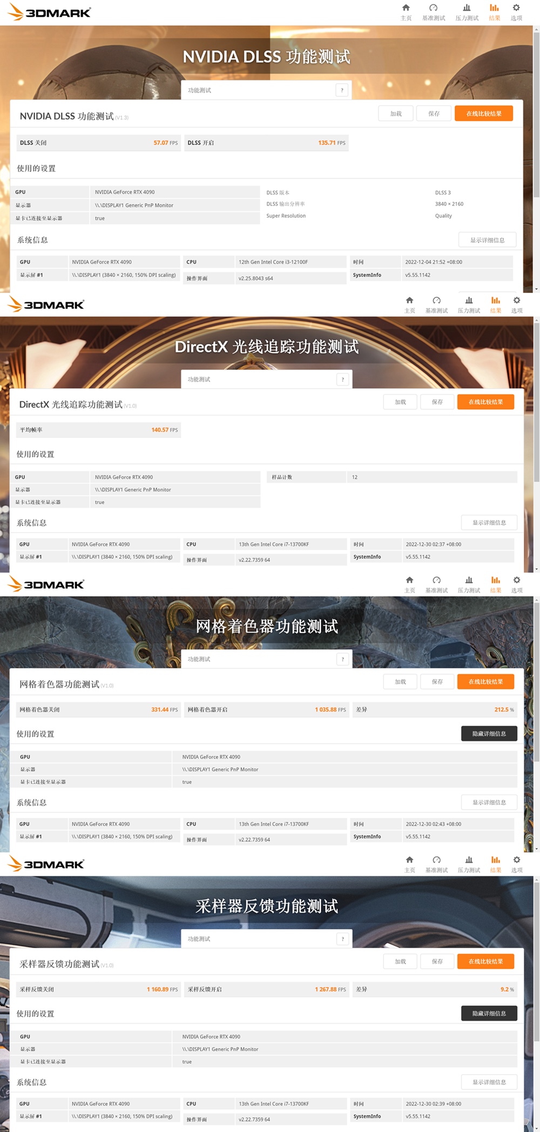Viewport: 540px width, 1132px height.
Task: Click the 3DMark logo in DirectX 光线追踪 window
Action: [x=46, y=305]
